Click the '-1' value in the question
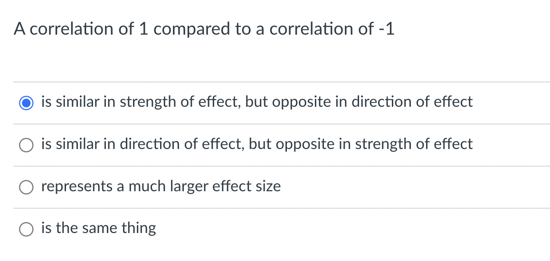Image resolution: width=550 pixels, height=261 pixels. pos(387,29)
